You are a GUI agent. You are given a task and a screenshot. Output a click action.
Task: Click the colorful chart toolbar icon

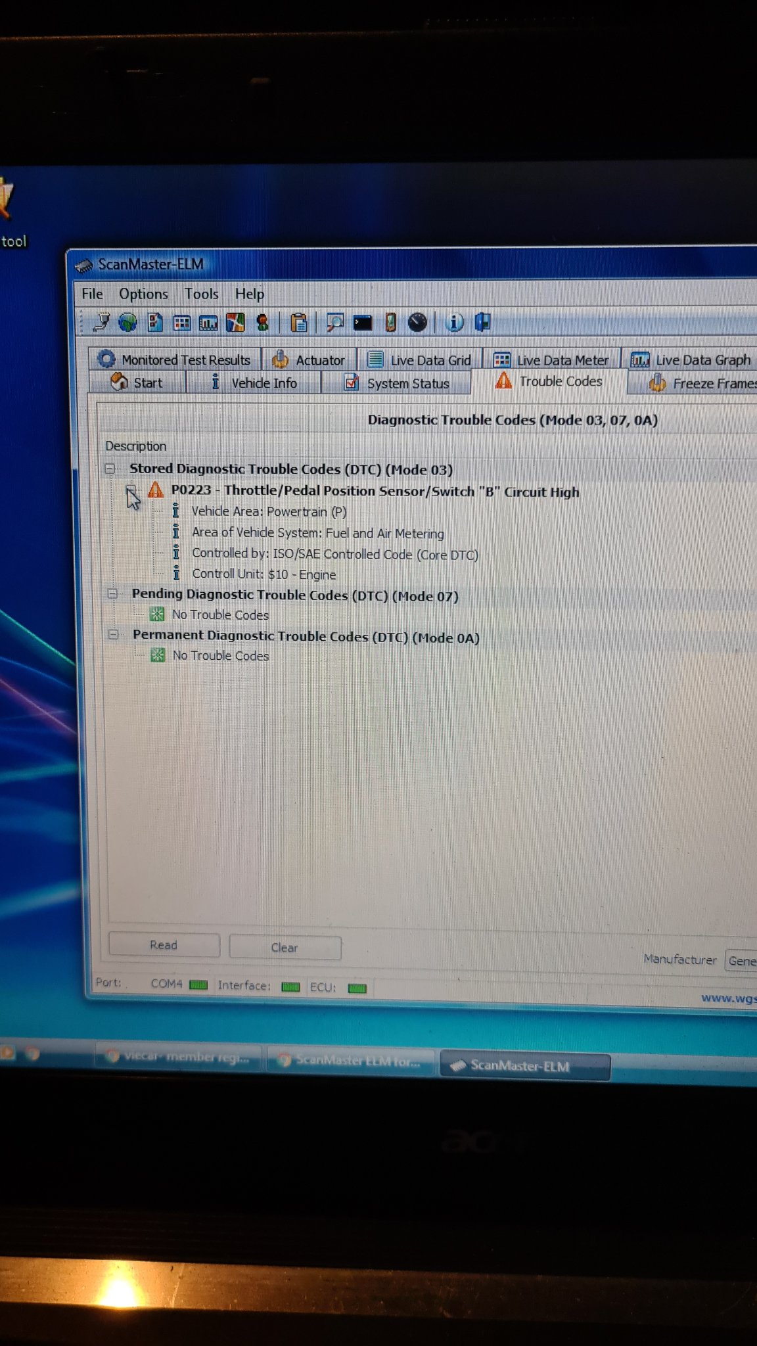click(x=235, y=322)
